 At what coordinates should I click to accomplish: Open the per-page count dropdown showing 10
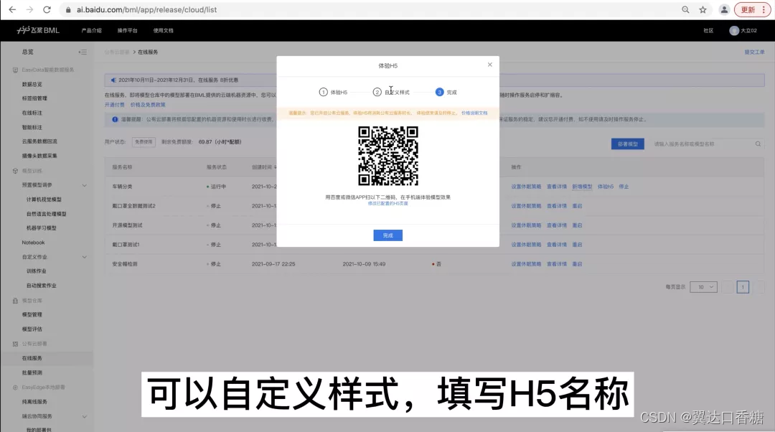point(703,286)
